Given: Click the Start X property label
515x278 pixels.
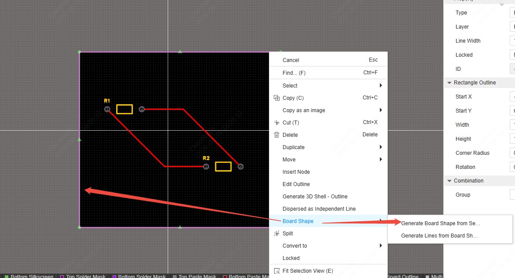Looking at the screenshot, I should (463, 96).
